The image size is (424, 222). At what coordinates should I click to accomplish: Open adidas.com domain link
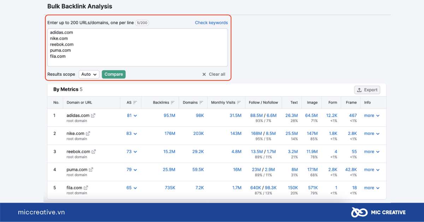point(78,115)
